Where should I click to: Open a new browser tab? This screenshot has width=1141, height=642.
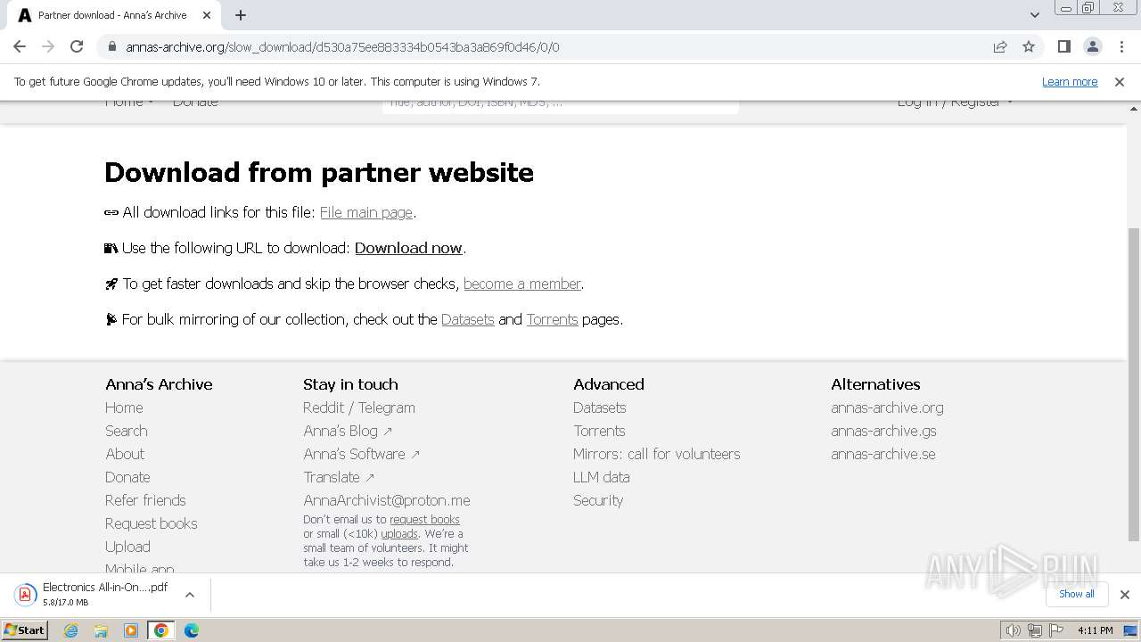(241, 15)
